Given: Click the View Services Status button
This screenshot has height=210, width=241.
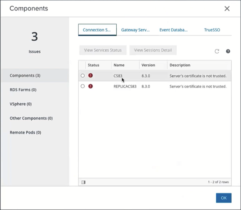Looking at the screenshot, I should point(103,50).
